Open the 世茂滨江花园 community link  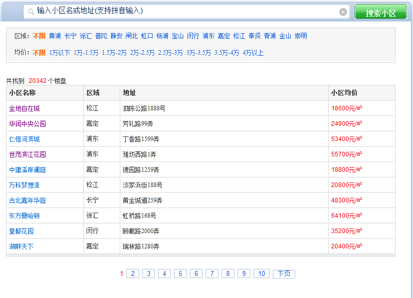pos(28,154)
